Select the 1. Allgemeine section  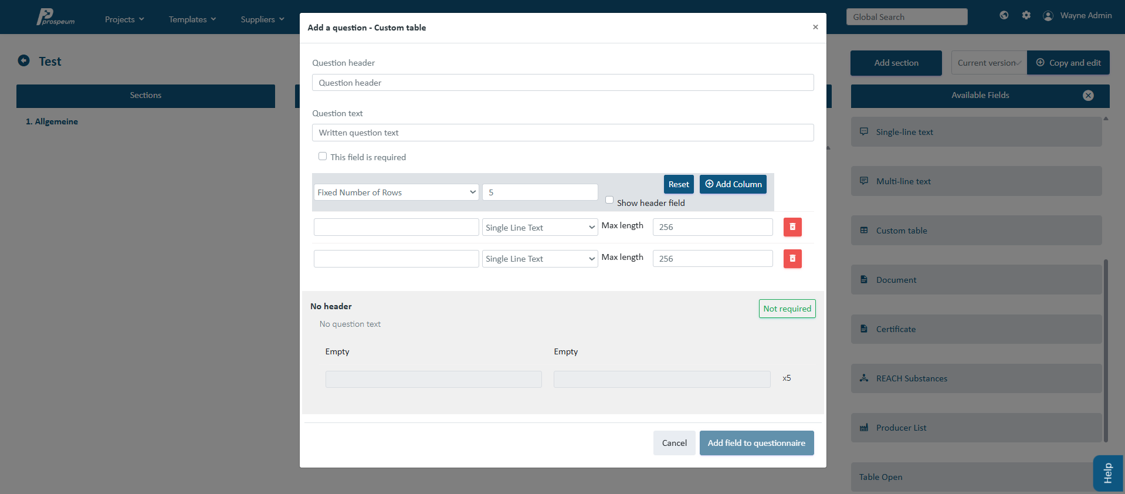[x=52, y=121]
